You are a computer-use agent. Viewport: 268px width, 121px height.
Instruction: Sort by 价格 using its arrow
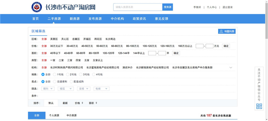pos(82,103)
